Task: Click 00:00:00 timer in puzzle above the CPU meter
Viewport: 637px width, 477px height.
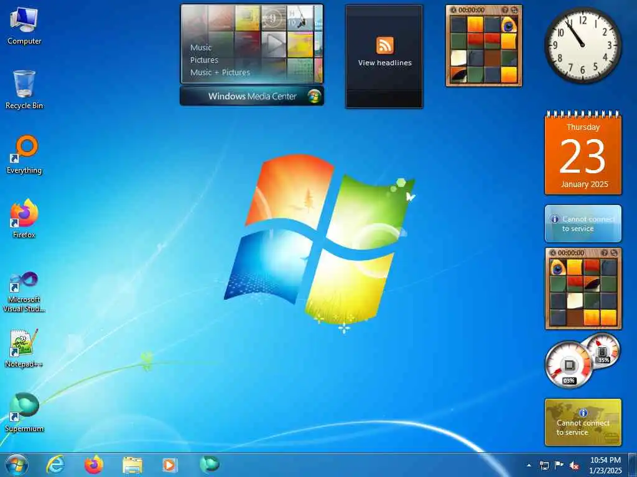Action: pyautogui.click(x=571, y=253)
